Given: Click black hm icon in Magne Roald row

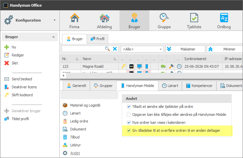Looking at the screenshot, I should (x=131, y=66).
